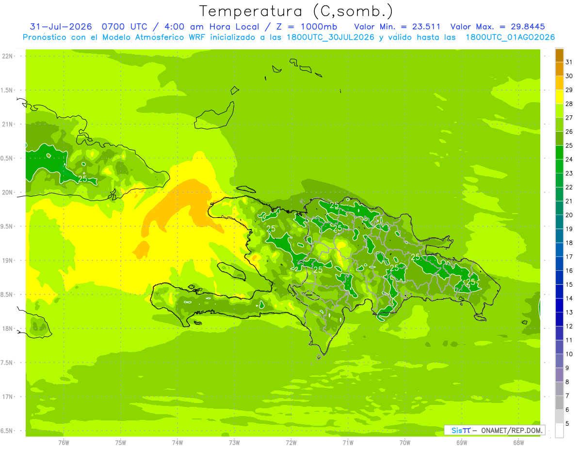Click the "76W" longitude axis label

pyautogui.click(x=64, y=443)
